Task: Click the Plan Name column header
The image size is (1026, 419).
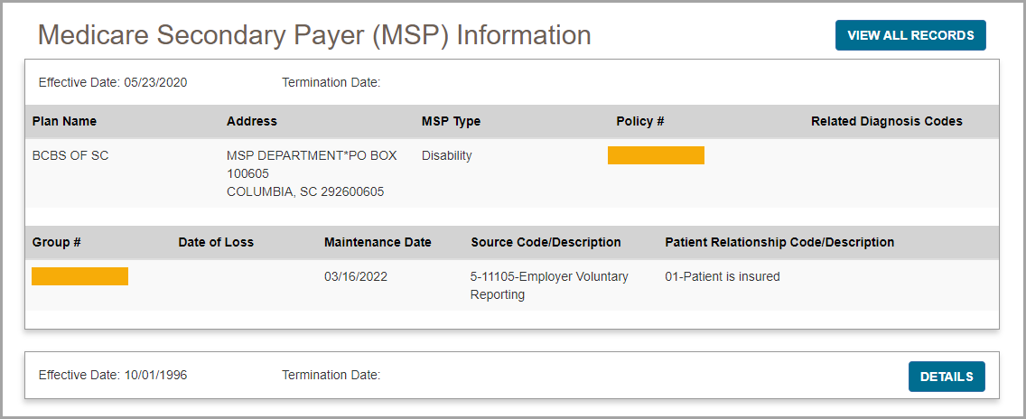Action: click(64, 121)
